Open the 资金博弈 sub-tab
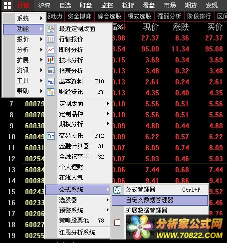 coord(80,16)
